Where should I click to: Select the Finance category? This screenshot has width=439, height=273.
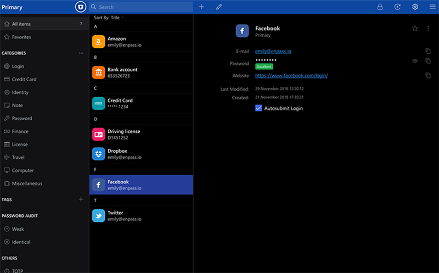click(44, 131)
